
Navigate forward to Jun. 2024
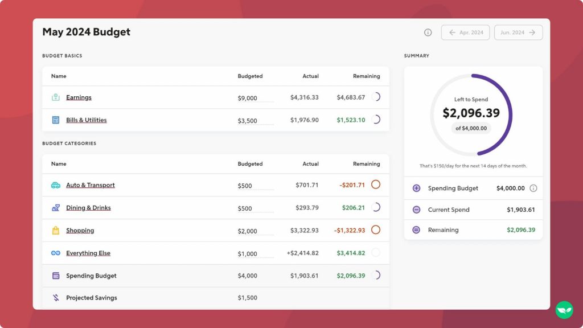click(518, 32)
